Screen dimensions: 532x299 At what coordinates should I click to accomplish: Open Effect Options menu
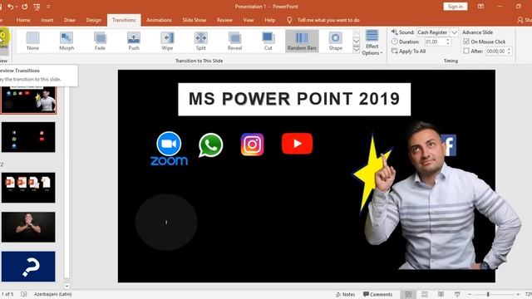372,42
